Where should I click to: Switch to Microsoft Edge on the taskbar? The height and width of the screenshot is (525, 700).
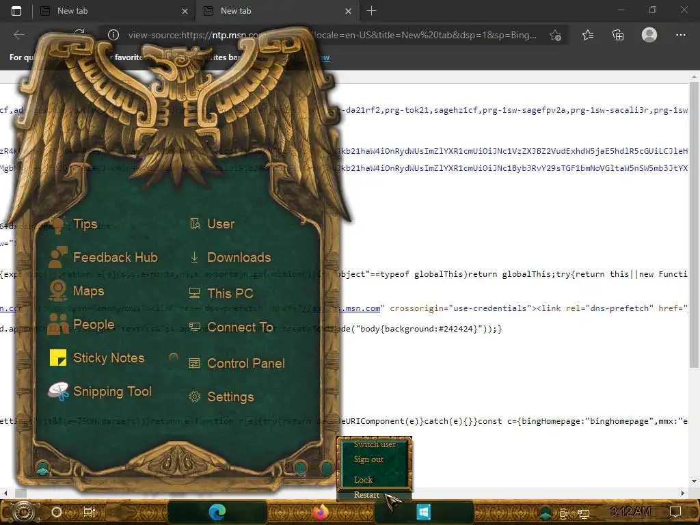click(217, 512)
